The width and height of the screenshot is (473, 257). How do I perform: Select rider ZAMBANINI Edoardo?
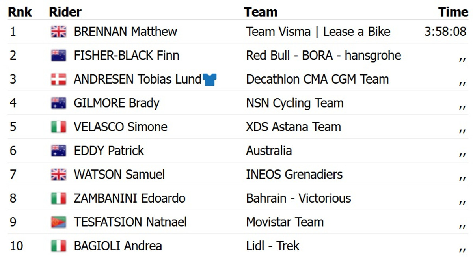coord(129,198)
